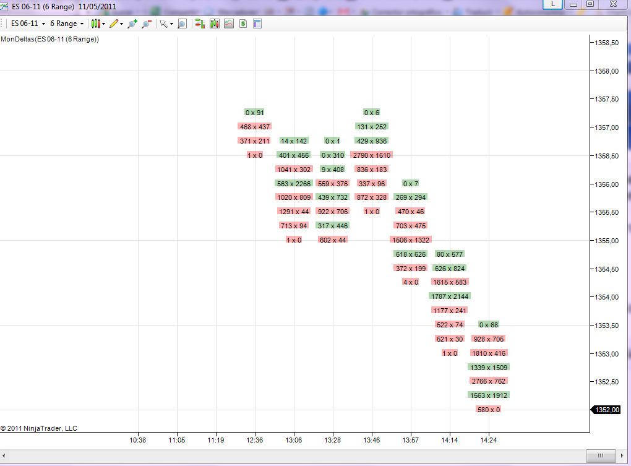Click the horizontal scrollbar thumb
The image size is (631, 466).
601,455
